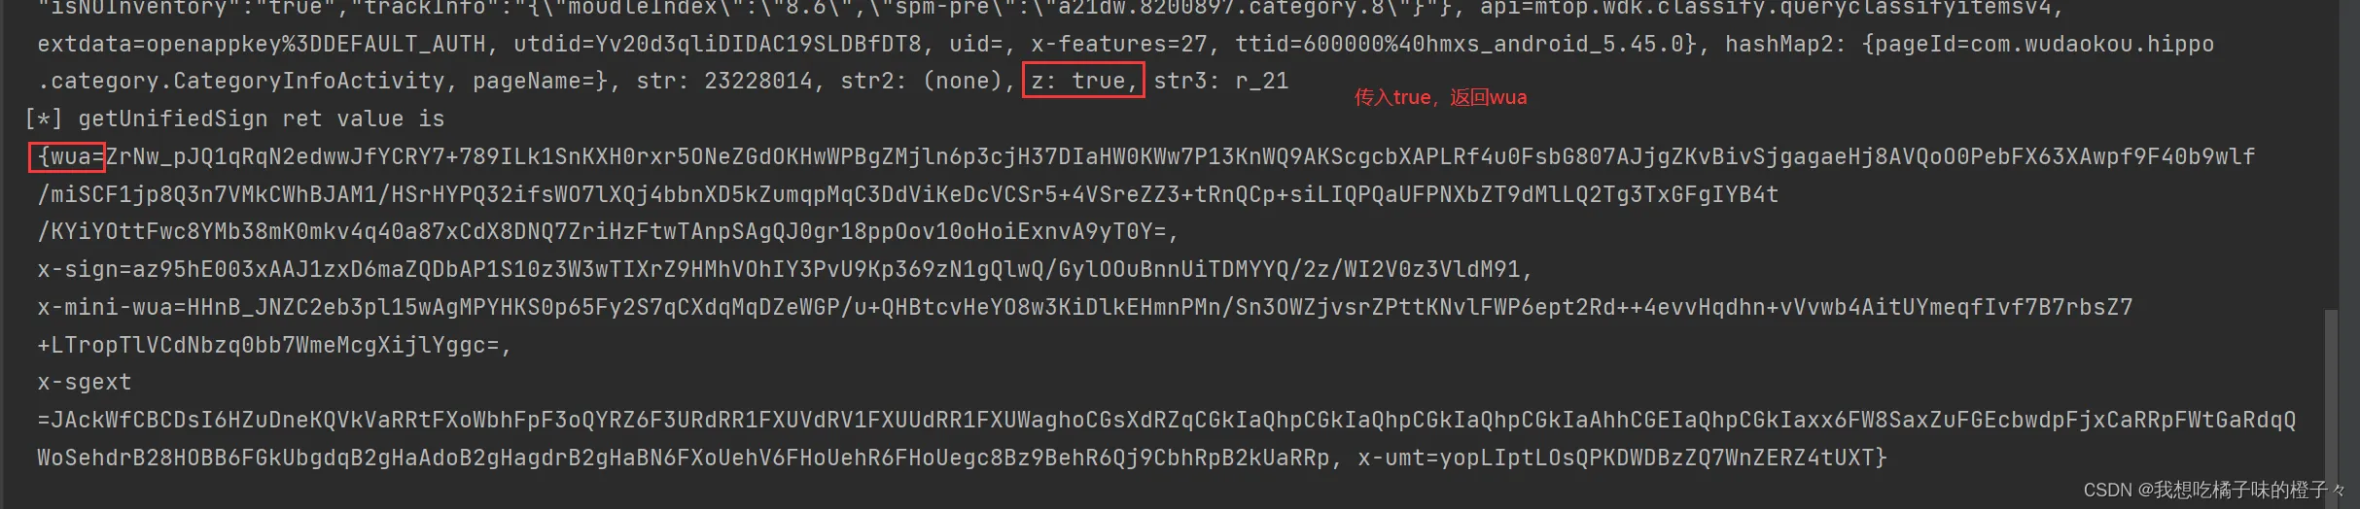2360x509 pixels.
Task: Click the 'x-sign=' output line
Action: point(785,269)
